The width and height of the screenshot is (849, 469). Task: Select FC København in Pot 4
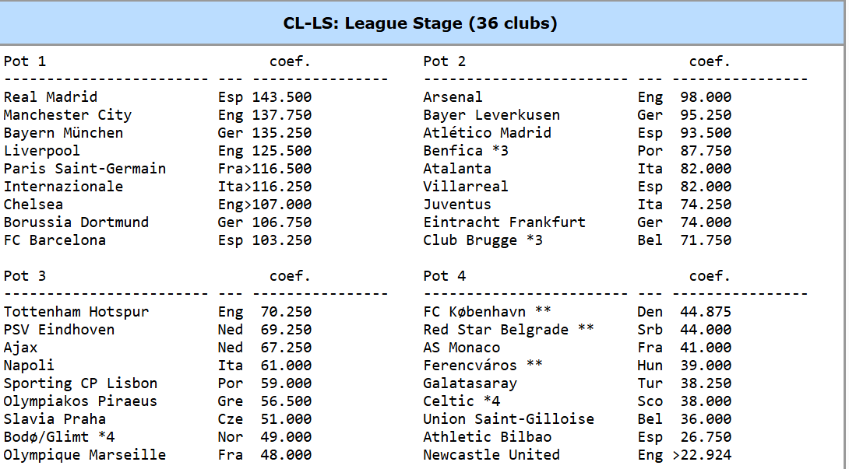pyautogui.click(x=488, y=312)
